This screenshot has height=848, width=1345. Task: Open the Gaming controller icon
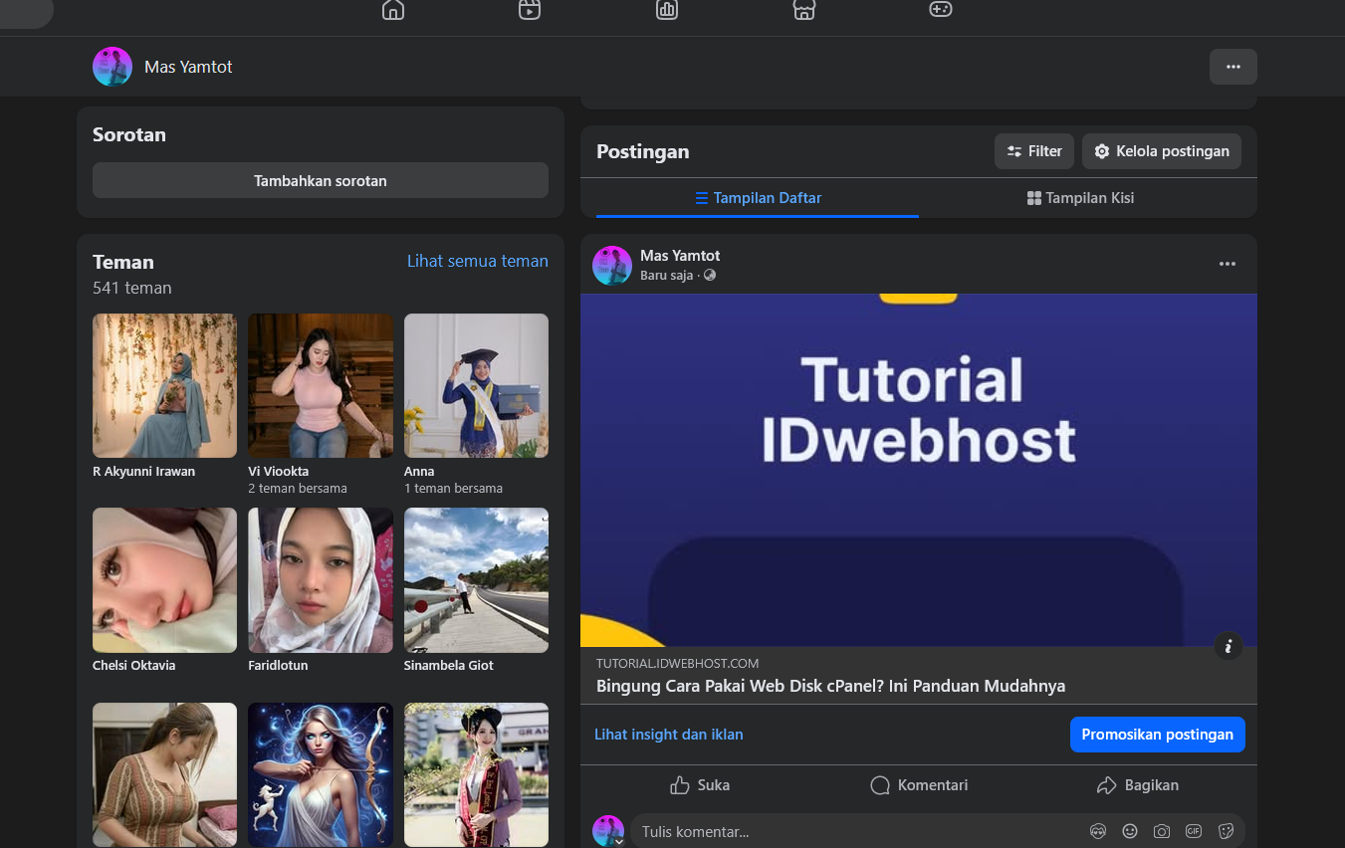coord(941,9)
